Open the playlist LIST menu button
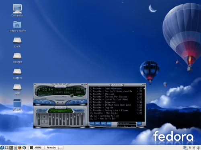Screen dimensions: 201x150 click(x=139, y=124)
